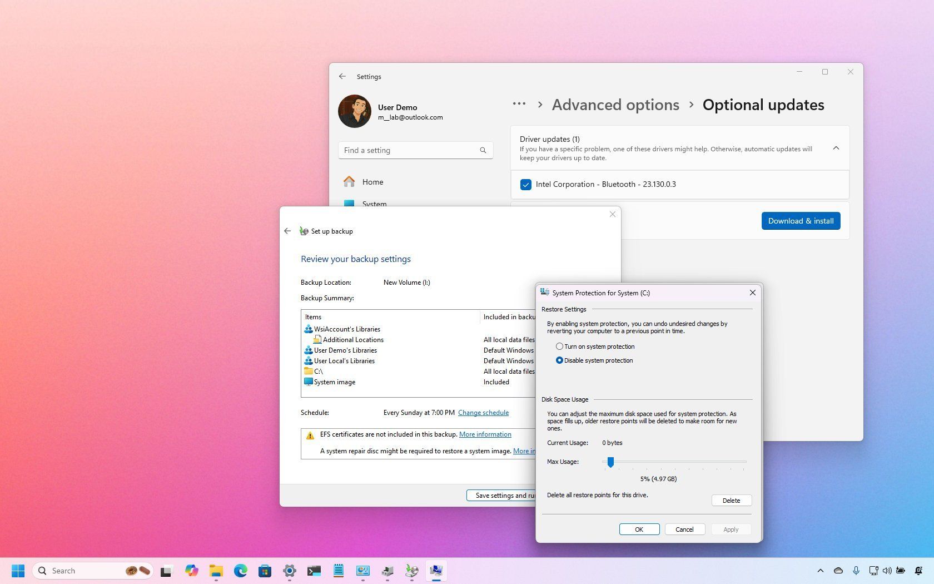Click the back arrow in Set up backup

[x=287, y=231]
